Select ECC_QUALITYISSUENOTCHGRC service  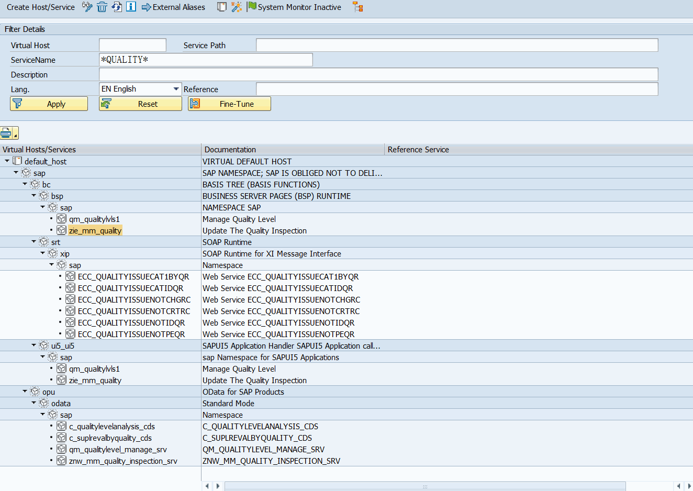point(135,300)
